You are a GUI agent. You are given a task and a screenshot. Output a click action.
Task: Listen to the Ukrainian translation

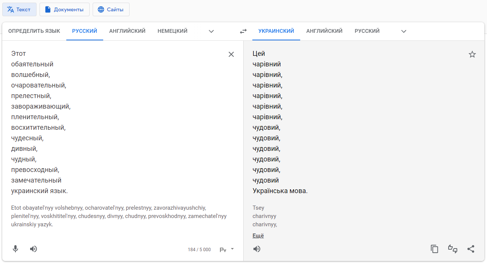tap(257, 249)
